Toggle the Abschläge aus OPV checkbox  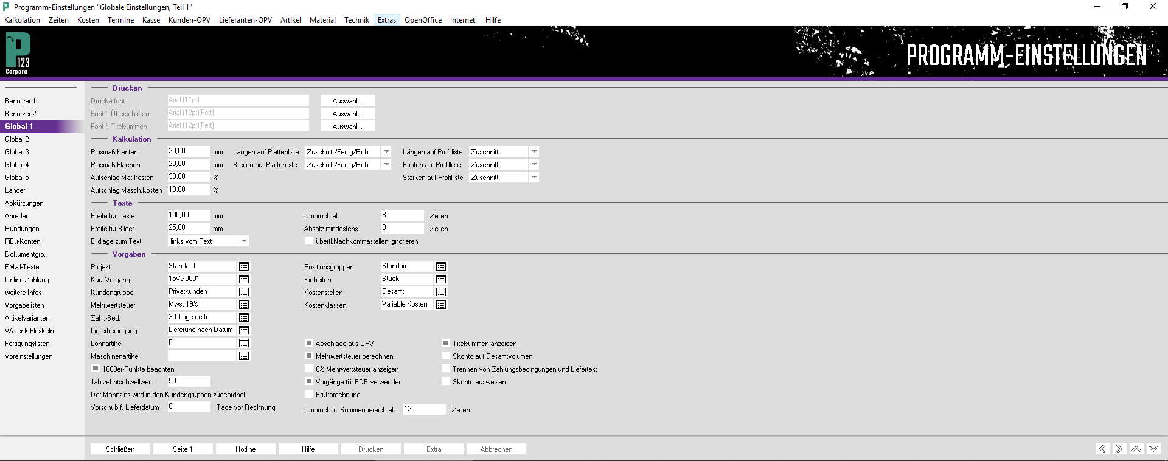(309, 343)
